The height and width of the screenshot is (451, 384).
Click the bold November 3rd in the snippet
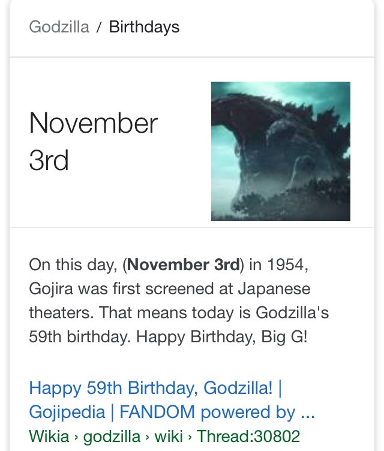(184, 265)
